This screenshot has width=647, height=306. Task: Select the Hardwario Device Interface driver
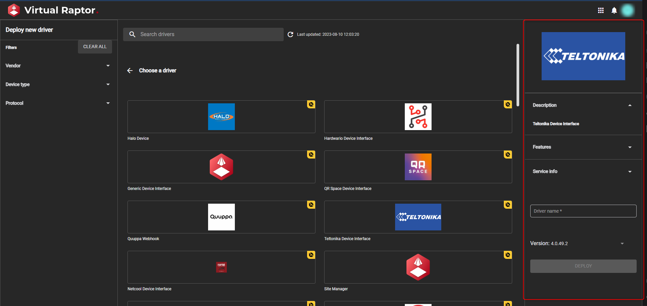coord(418,117)
